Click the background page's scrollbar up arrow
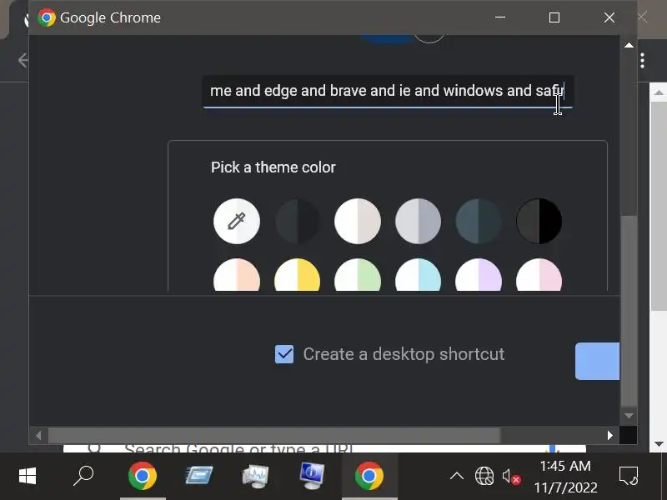Image resolution: width=667 pixels, height=500 pixels. tap(659, 92)
